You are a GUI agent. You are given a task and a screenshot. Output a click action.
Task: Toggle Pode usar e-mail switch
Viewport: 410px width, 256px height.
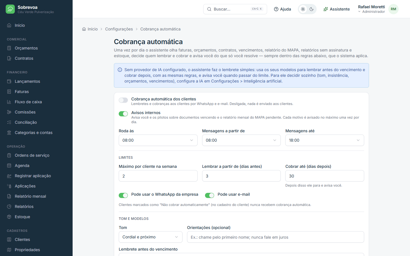click(210, 195)
